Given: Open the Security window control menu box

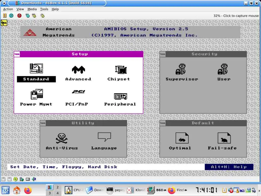Looking at the screenshot, I should (x=163, y=54).
